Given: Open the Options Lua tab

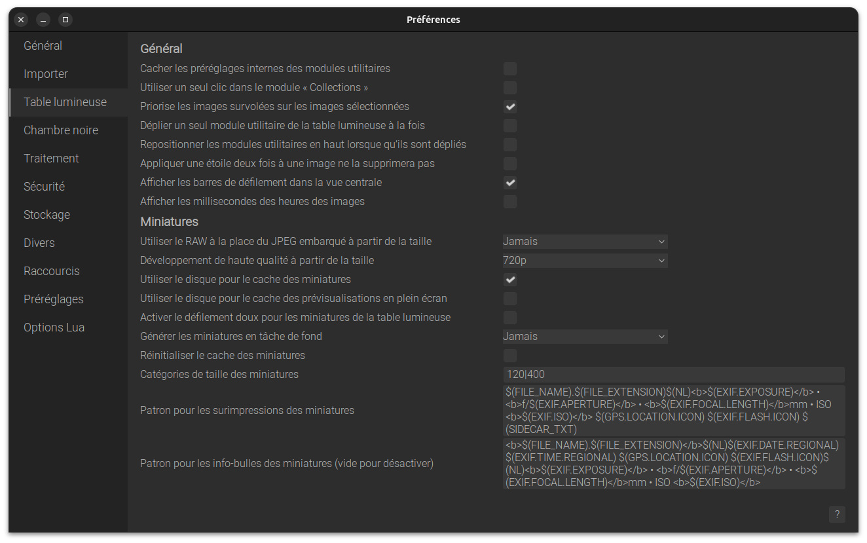Looking at the screenshot, I should [x=54, y=328].
